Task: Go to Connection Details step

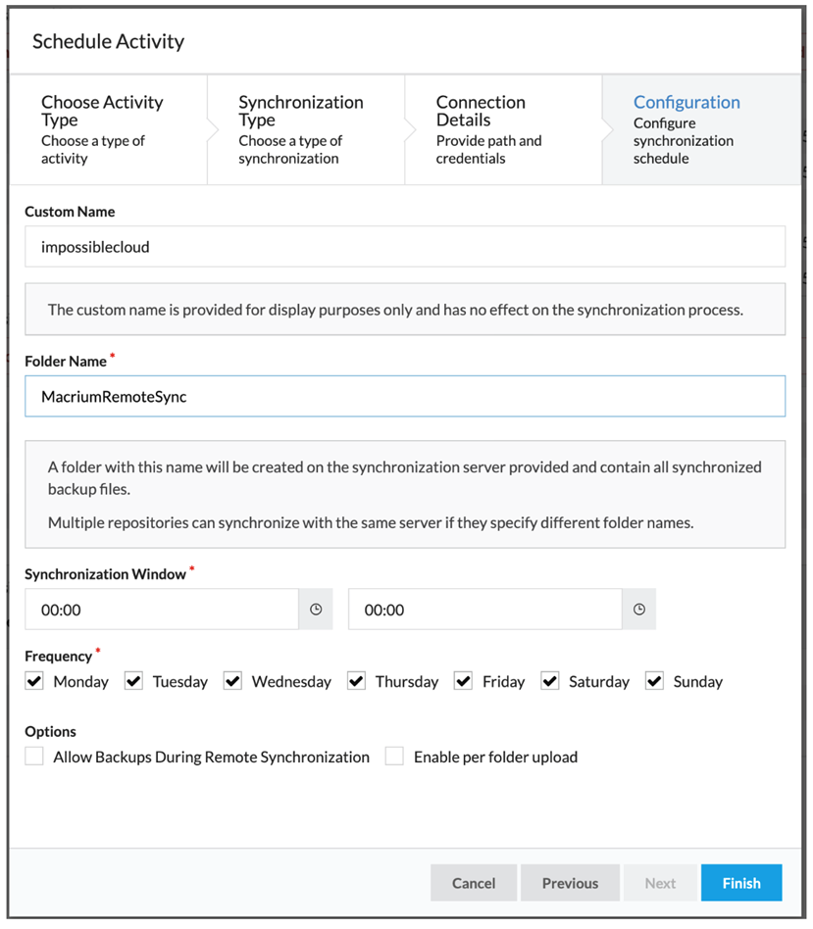Action: point(503,129)
